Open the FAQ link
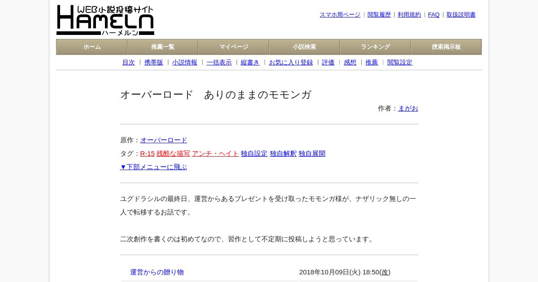The height and width of the screenshot is (282, 538). (434, 15)
